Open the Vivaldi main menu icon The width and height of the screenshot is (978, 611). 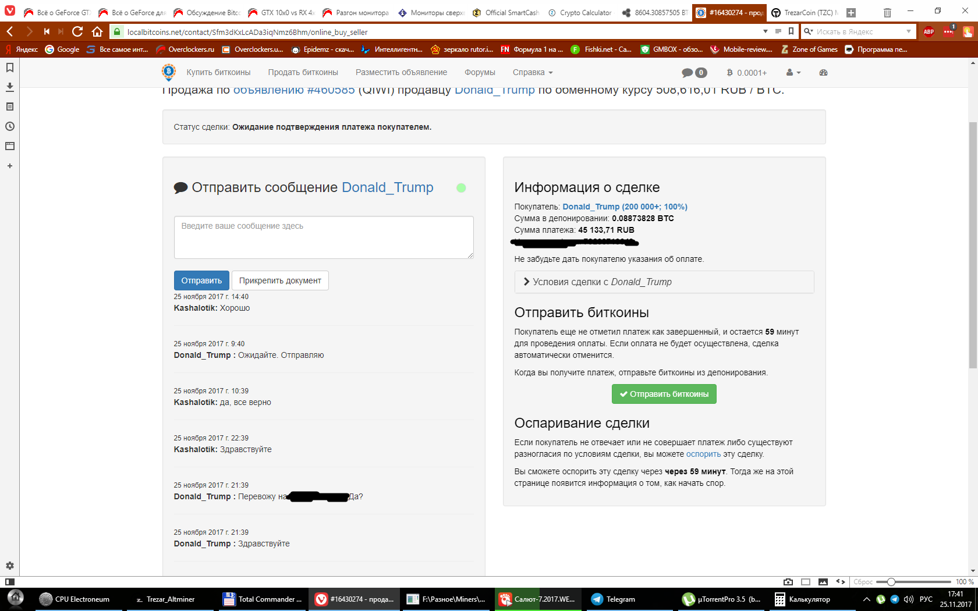tap(10, 11)
